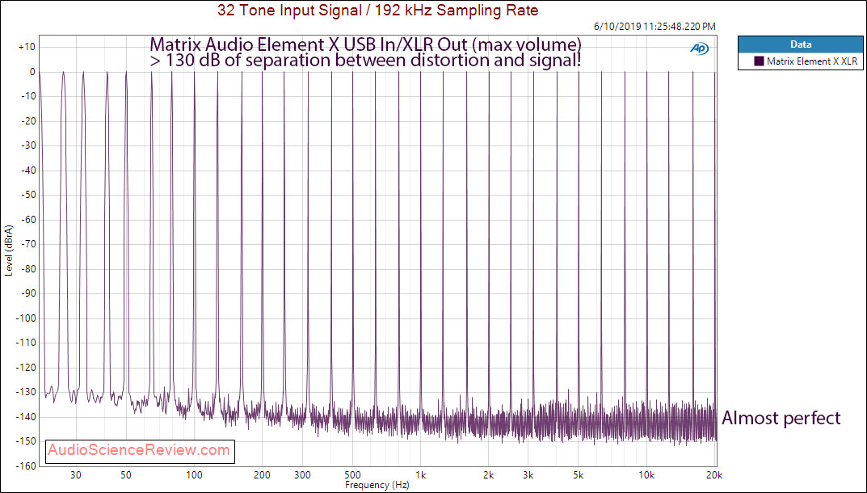Image resolution: width=867 pixels, height=493 pixels.
Task: Click the -130 value on the level axis
Action: [25, 392]
